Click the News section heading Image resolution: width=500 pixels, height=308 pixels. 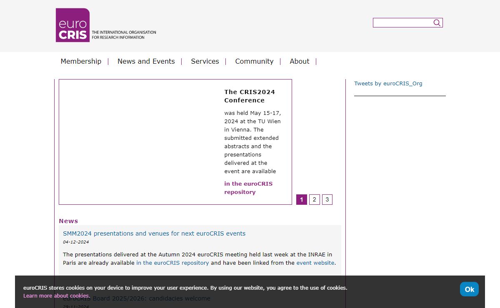pyautogui.click(x=68, y=221)
